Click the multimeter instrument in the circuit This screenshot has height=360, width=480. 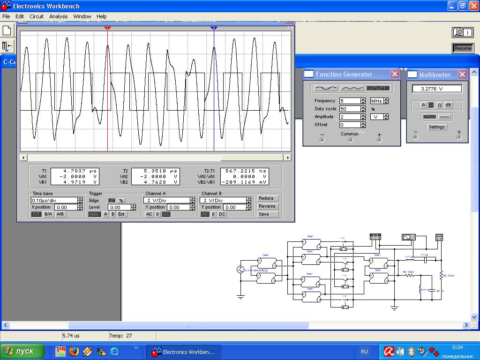point(439,237)
